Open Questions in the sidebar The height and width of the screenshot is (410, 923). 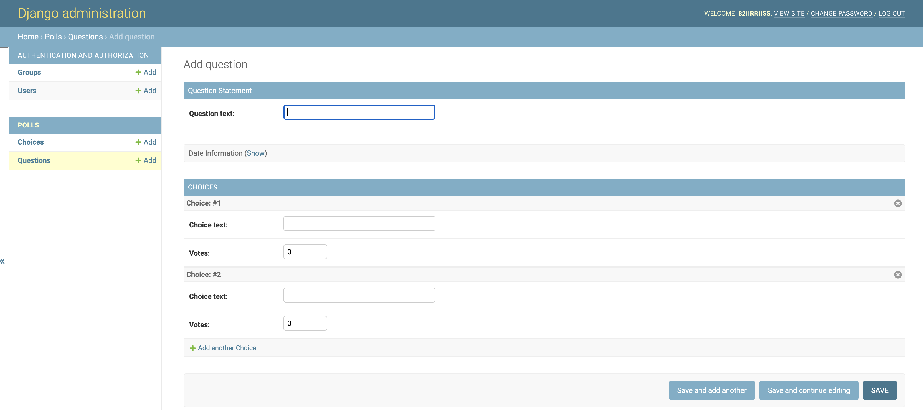click(x=34, y=160)
